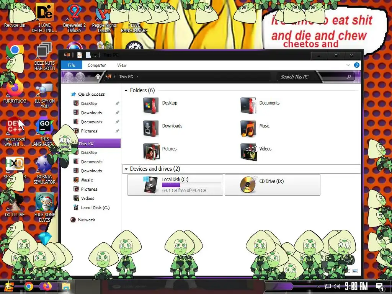Open the Documents folder icon in Folders section
The image size is (392, 294).
[x=248, y=106]
